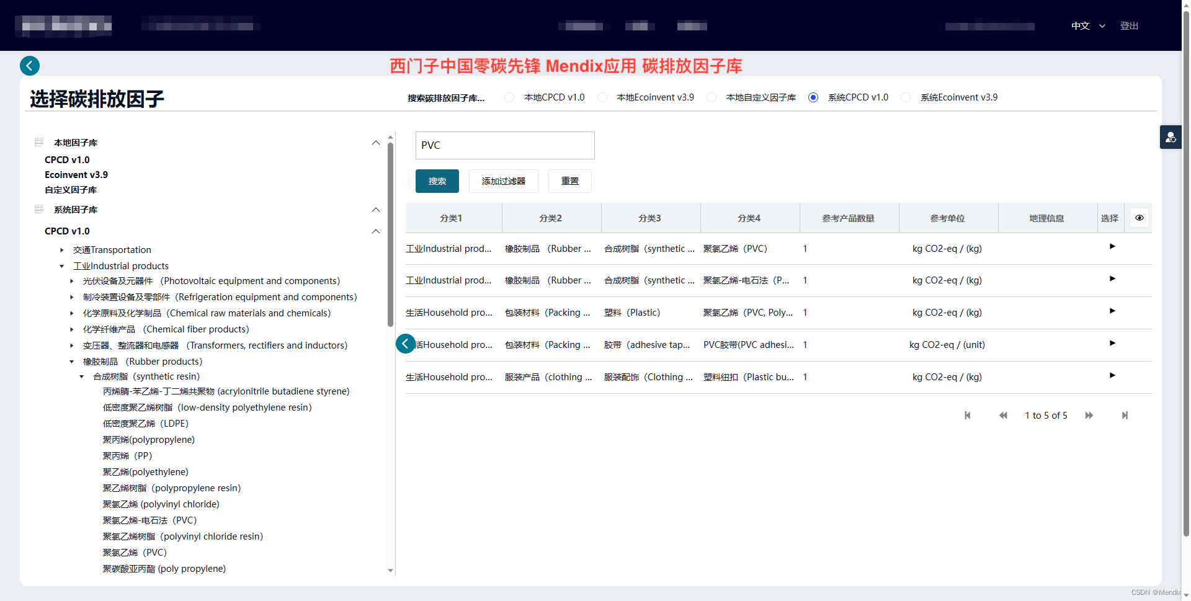Select 本地CPCD v1.0 radio option
The width and height of the screenshot is (1191, 601).
pyautogui.click(x=509, y=97)
